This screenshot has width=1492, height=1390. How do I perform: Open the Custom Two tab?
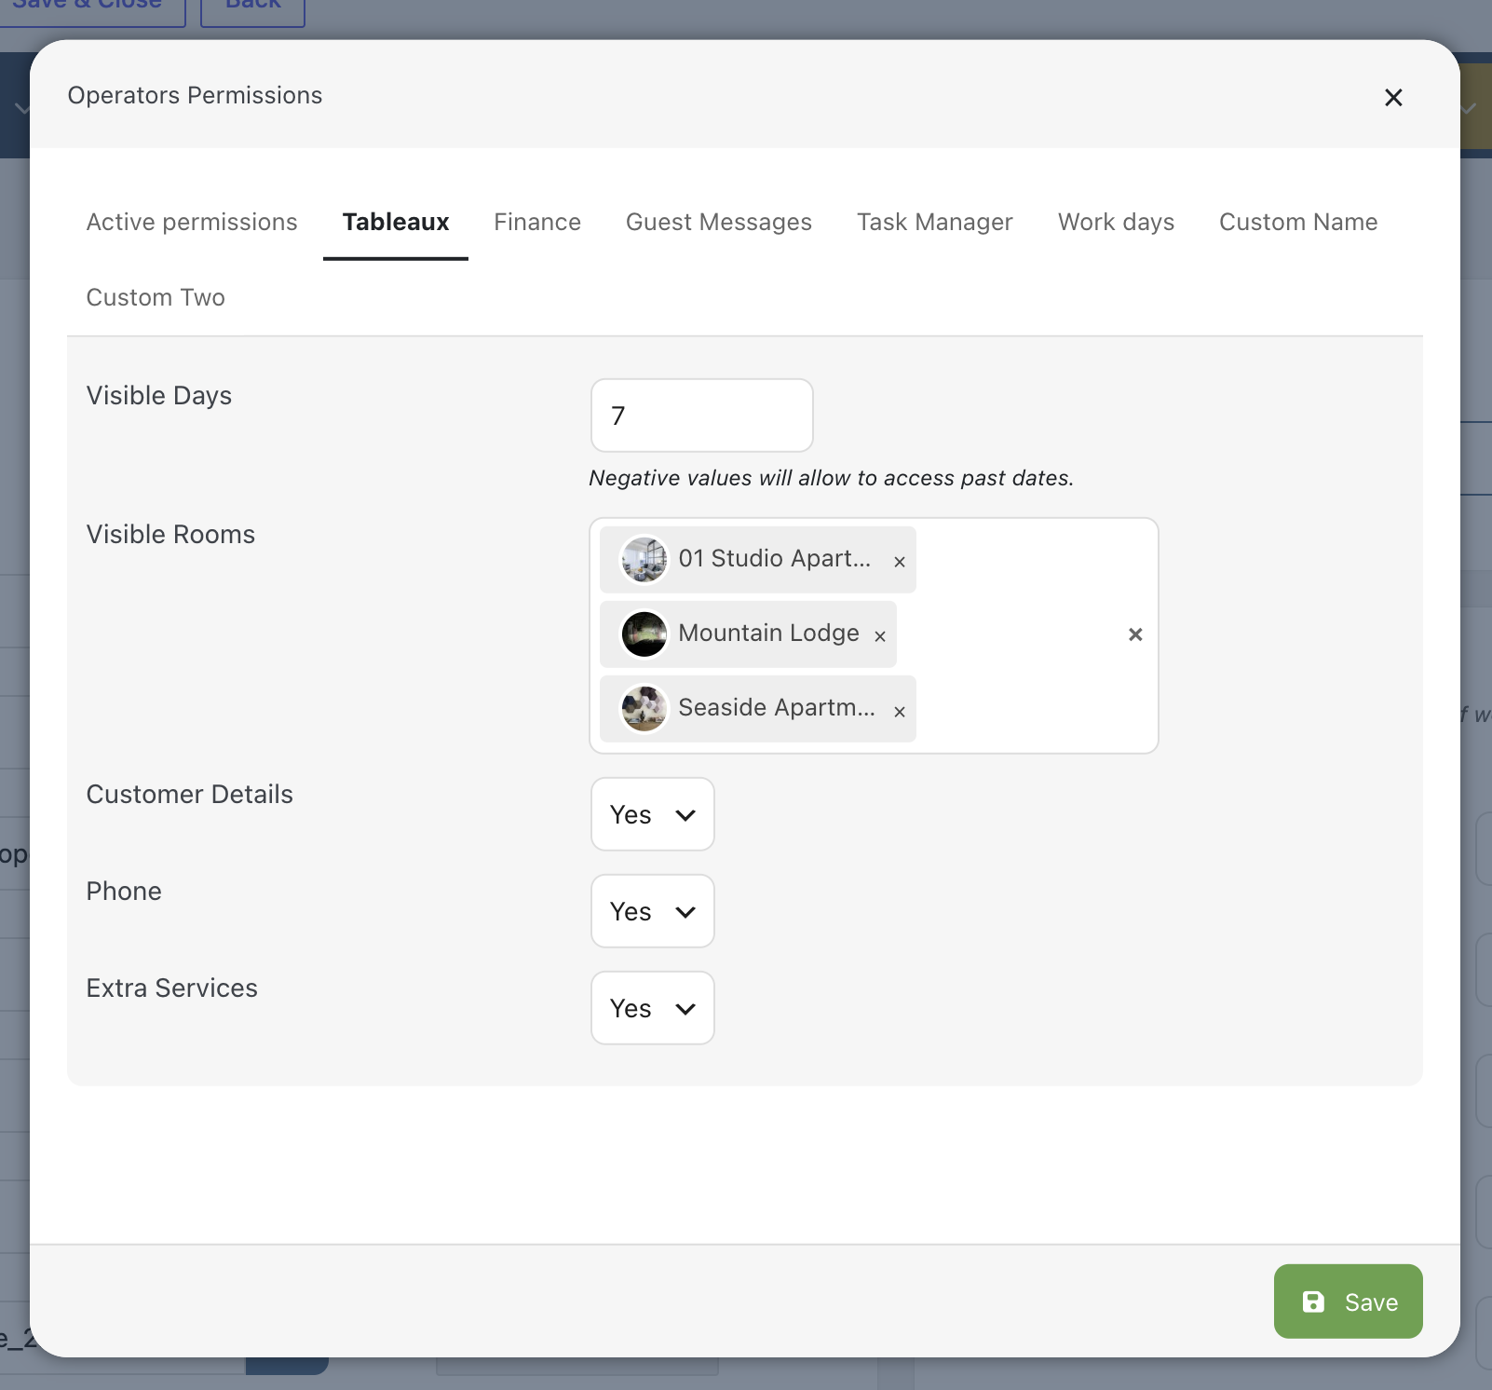click(156, 297)
